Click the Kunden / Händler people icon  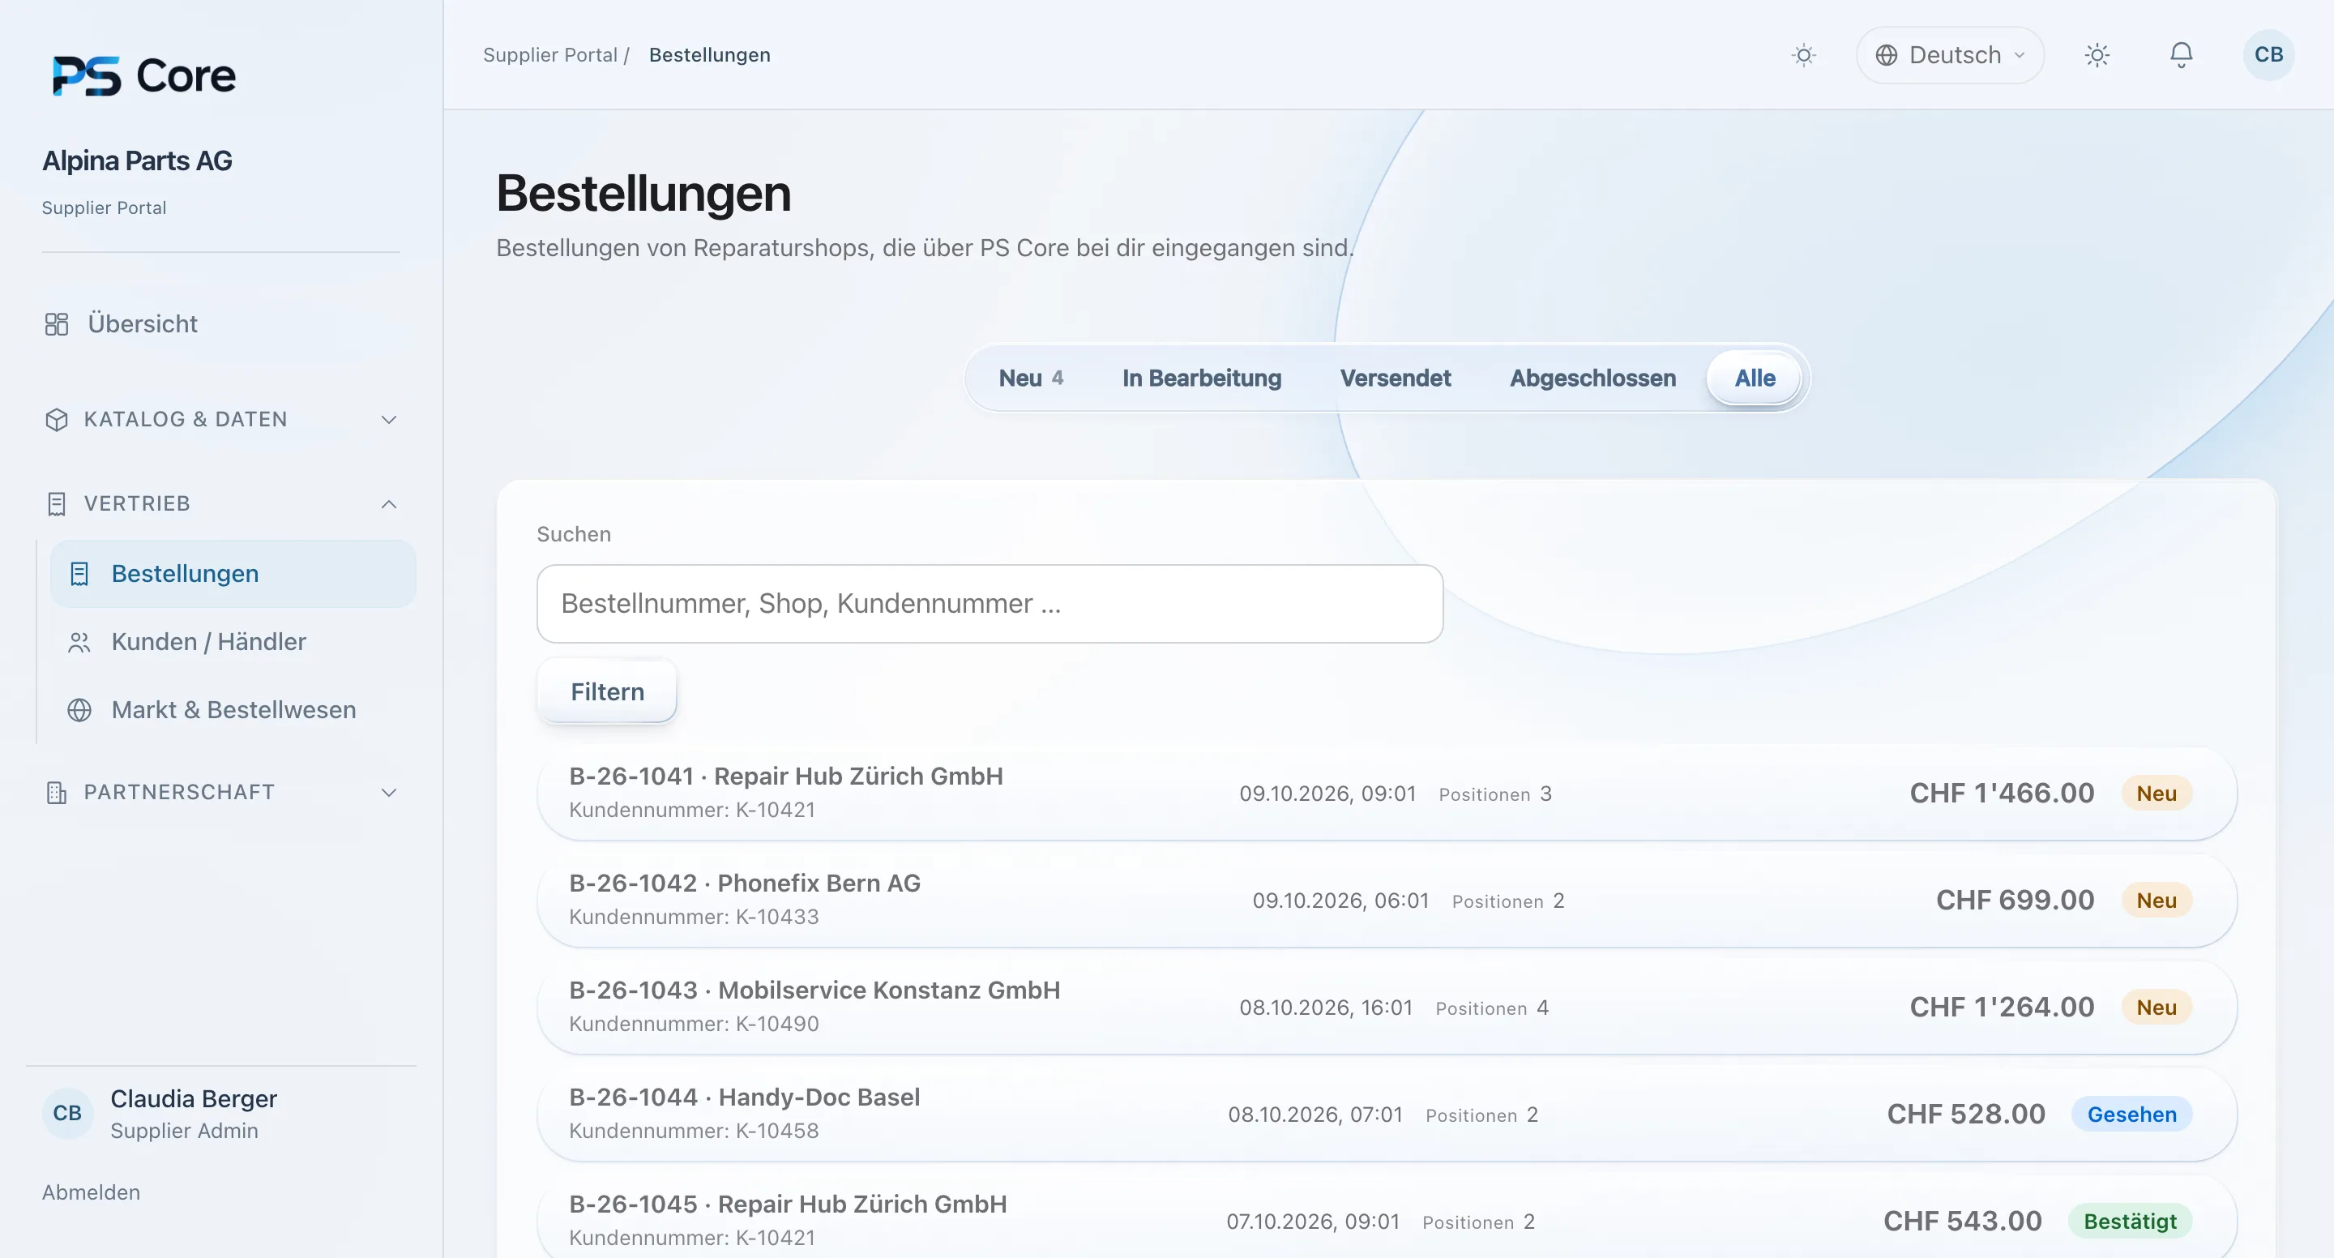[79, 643]
